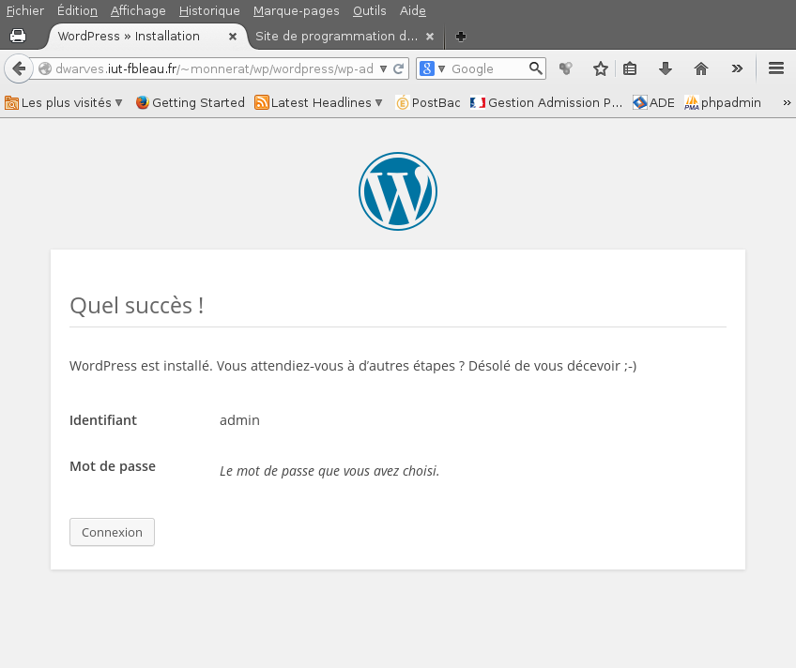Click the WordPress logo

398,191
